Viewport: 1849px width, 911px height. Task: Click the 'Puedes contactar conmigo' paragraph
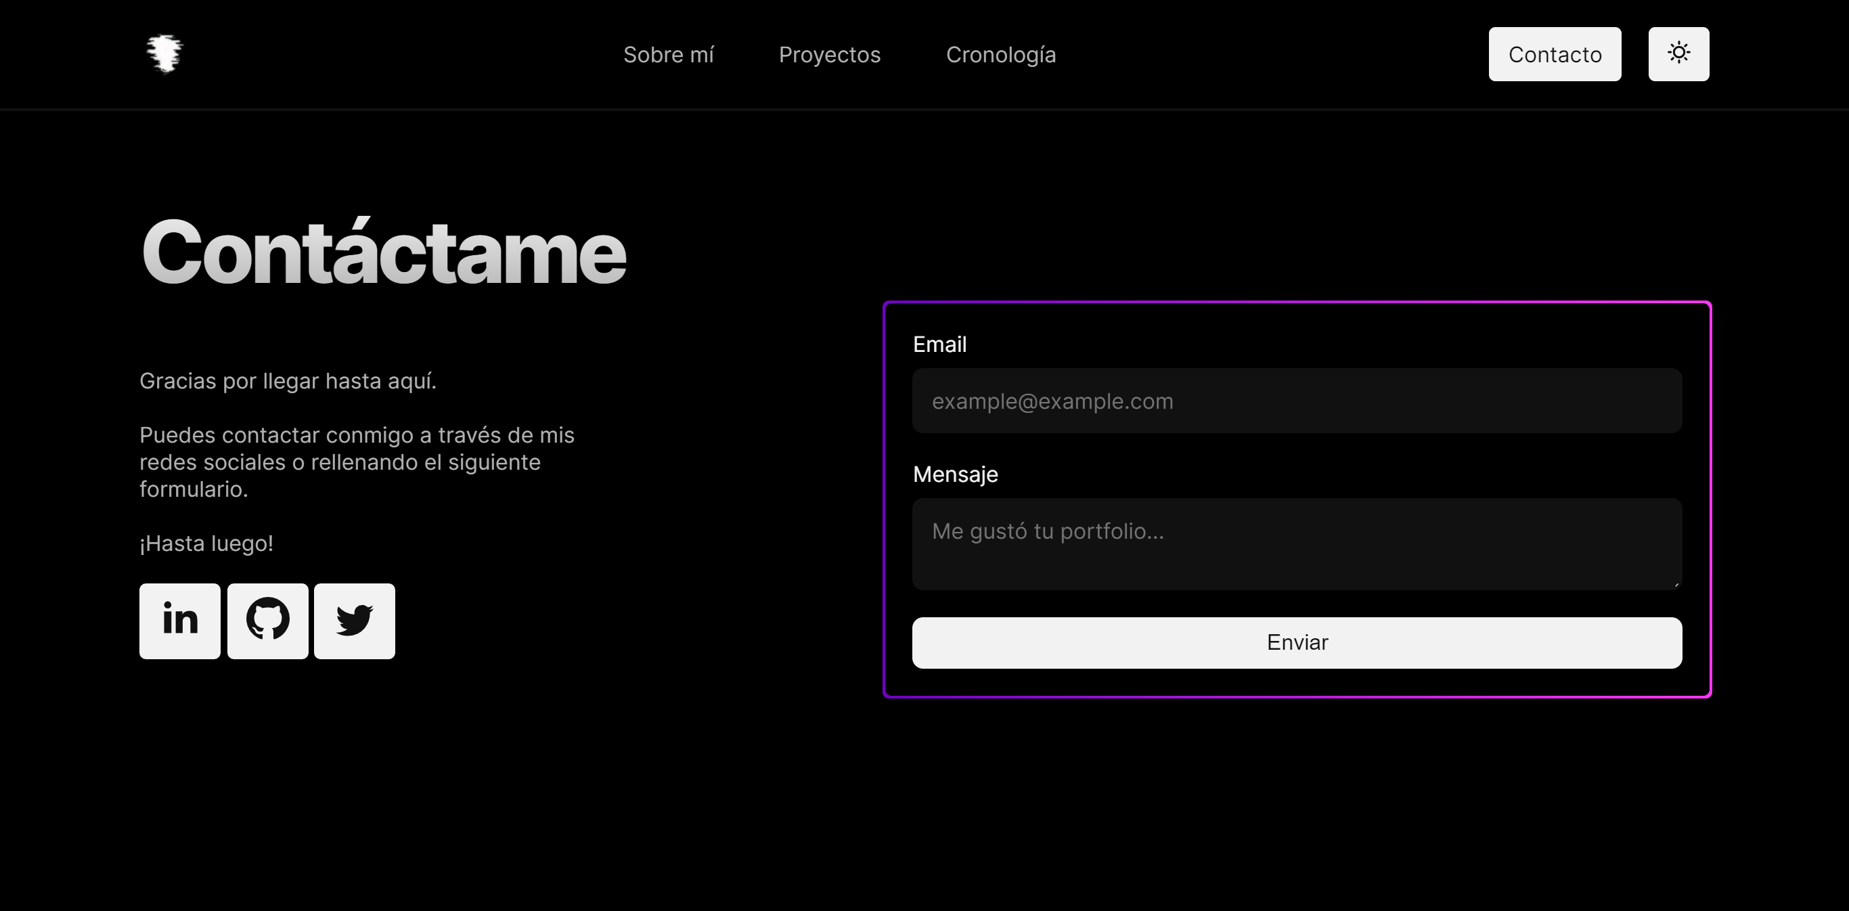point(357,462)
